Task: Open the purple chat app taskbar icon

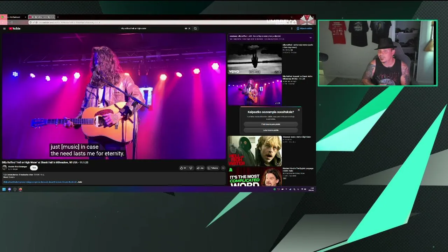Action: pyautogui.click(x=9, y=189)
